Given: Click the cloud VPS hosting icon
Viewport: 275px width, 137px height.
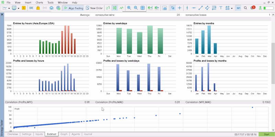Looking at the screenshot, I should tap(52, 8).
